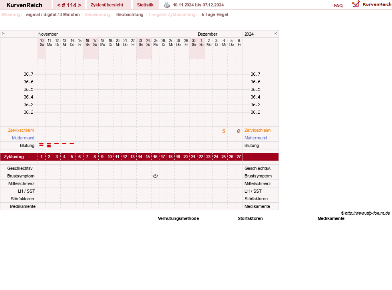Viewport: 392px width, 290px height.
Task: Click the 5-Tage-Regel setting text
Action: [x=215, y=14]
